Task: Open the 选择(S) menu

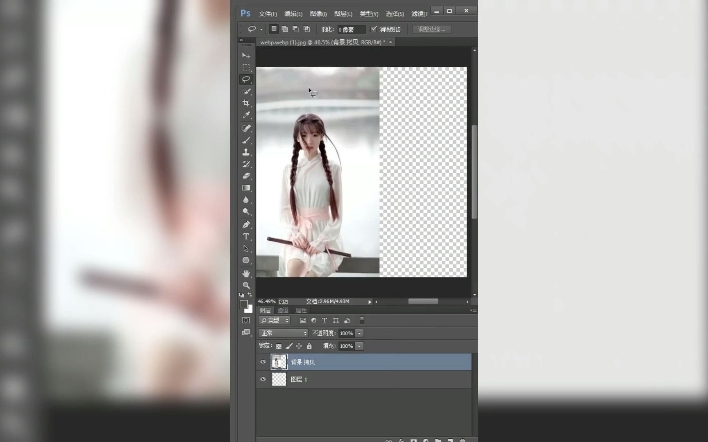Action: pos(395,14)
